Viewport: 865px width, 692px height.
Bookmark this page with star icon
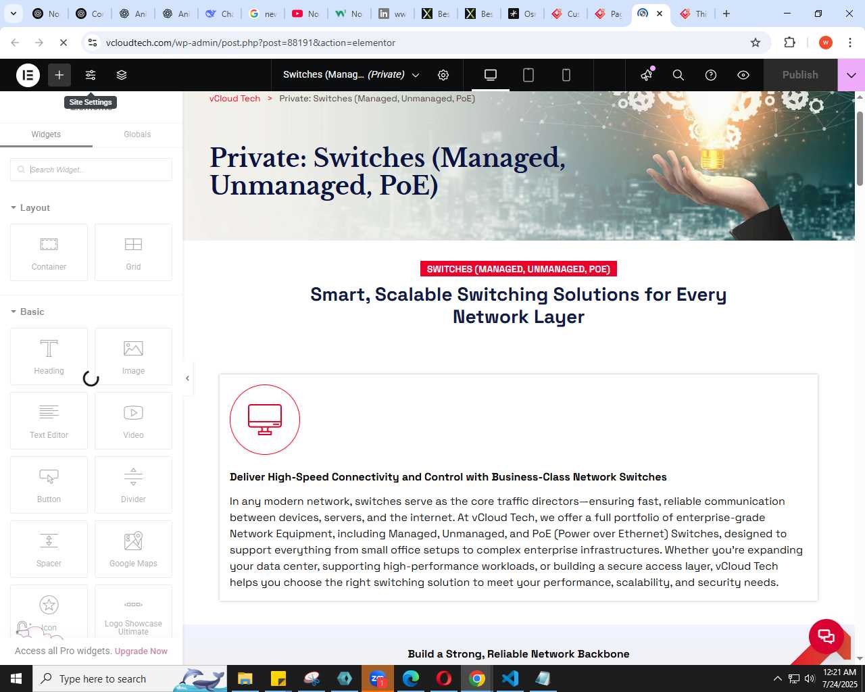(x=756, y=43)
